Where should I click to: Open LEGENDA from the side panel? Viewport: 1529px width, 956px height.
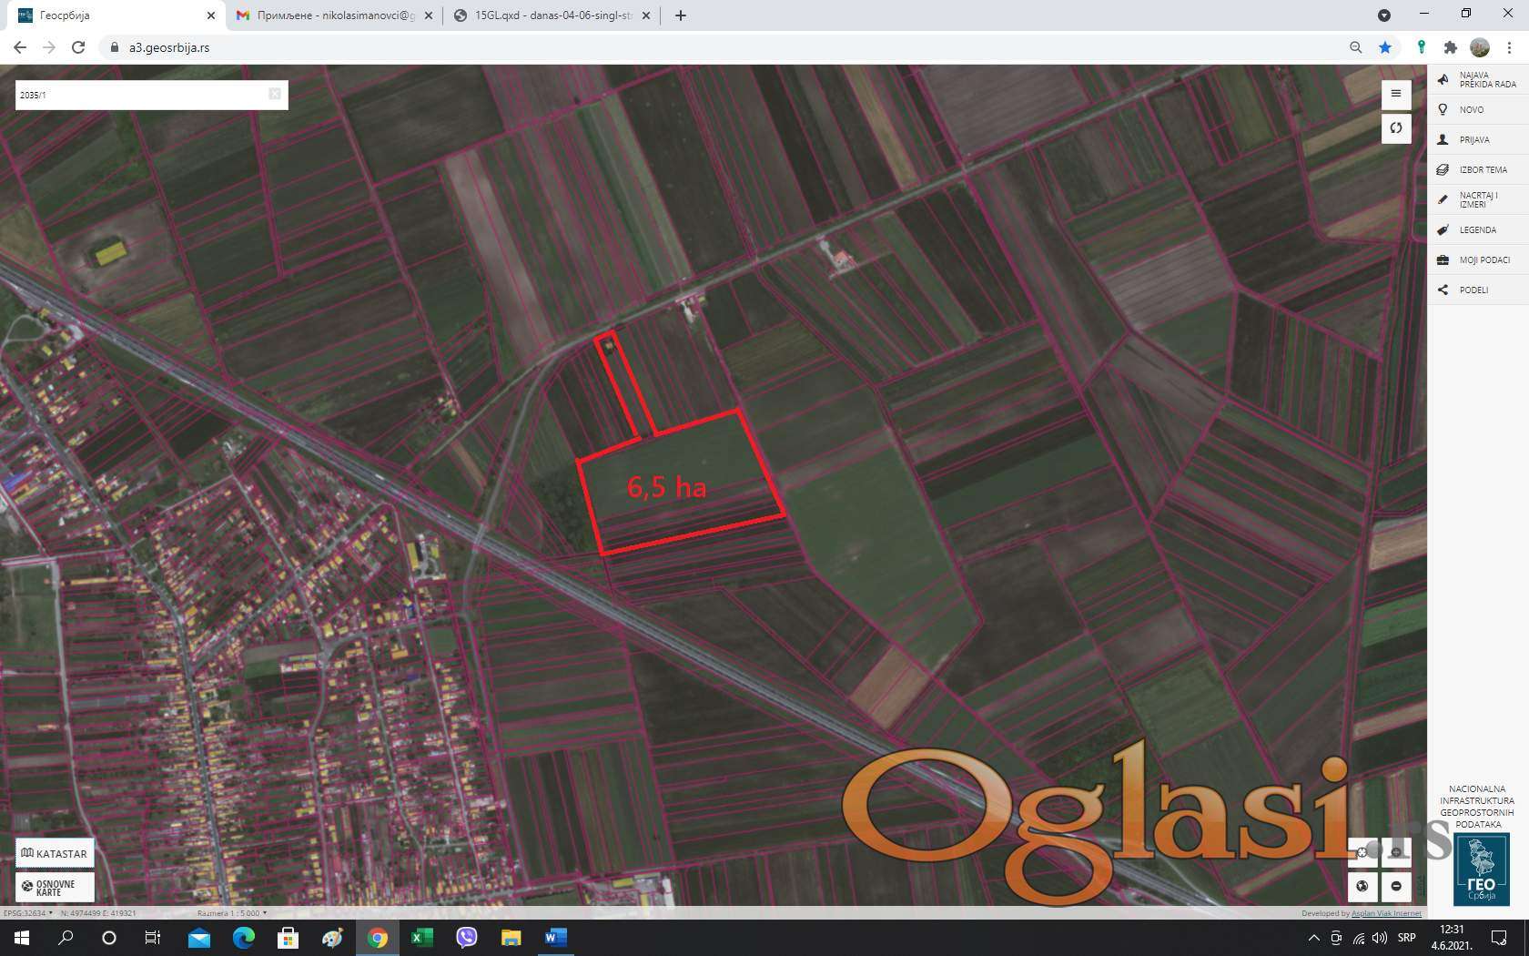click(1477, 230)
